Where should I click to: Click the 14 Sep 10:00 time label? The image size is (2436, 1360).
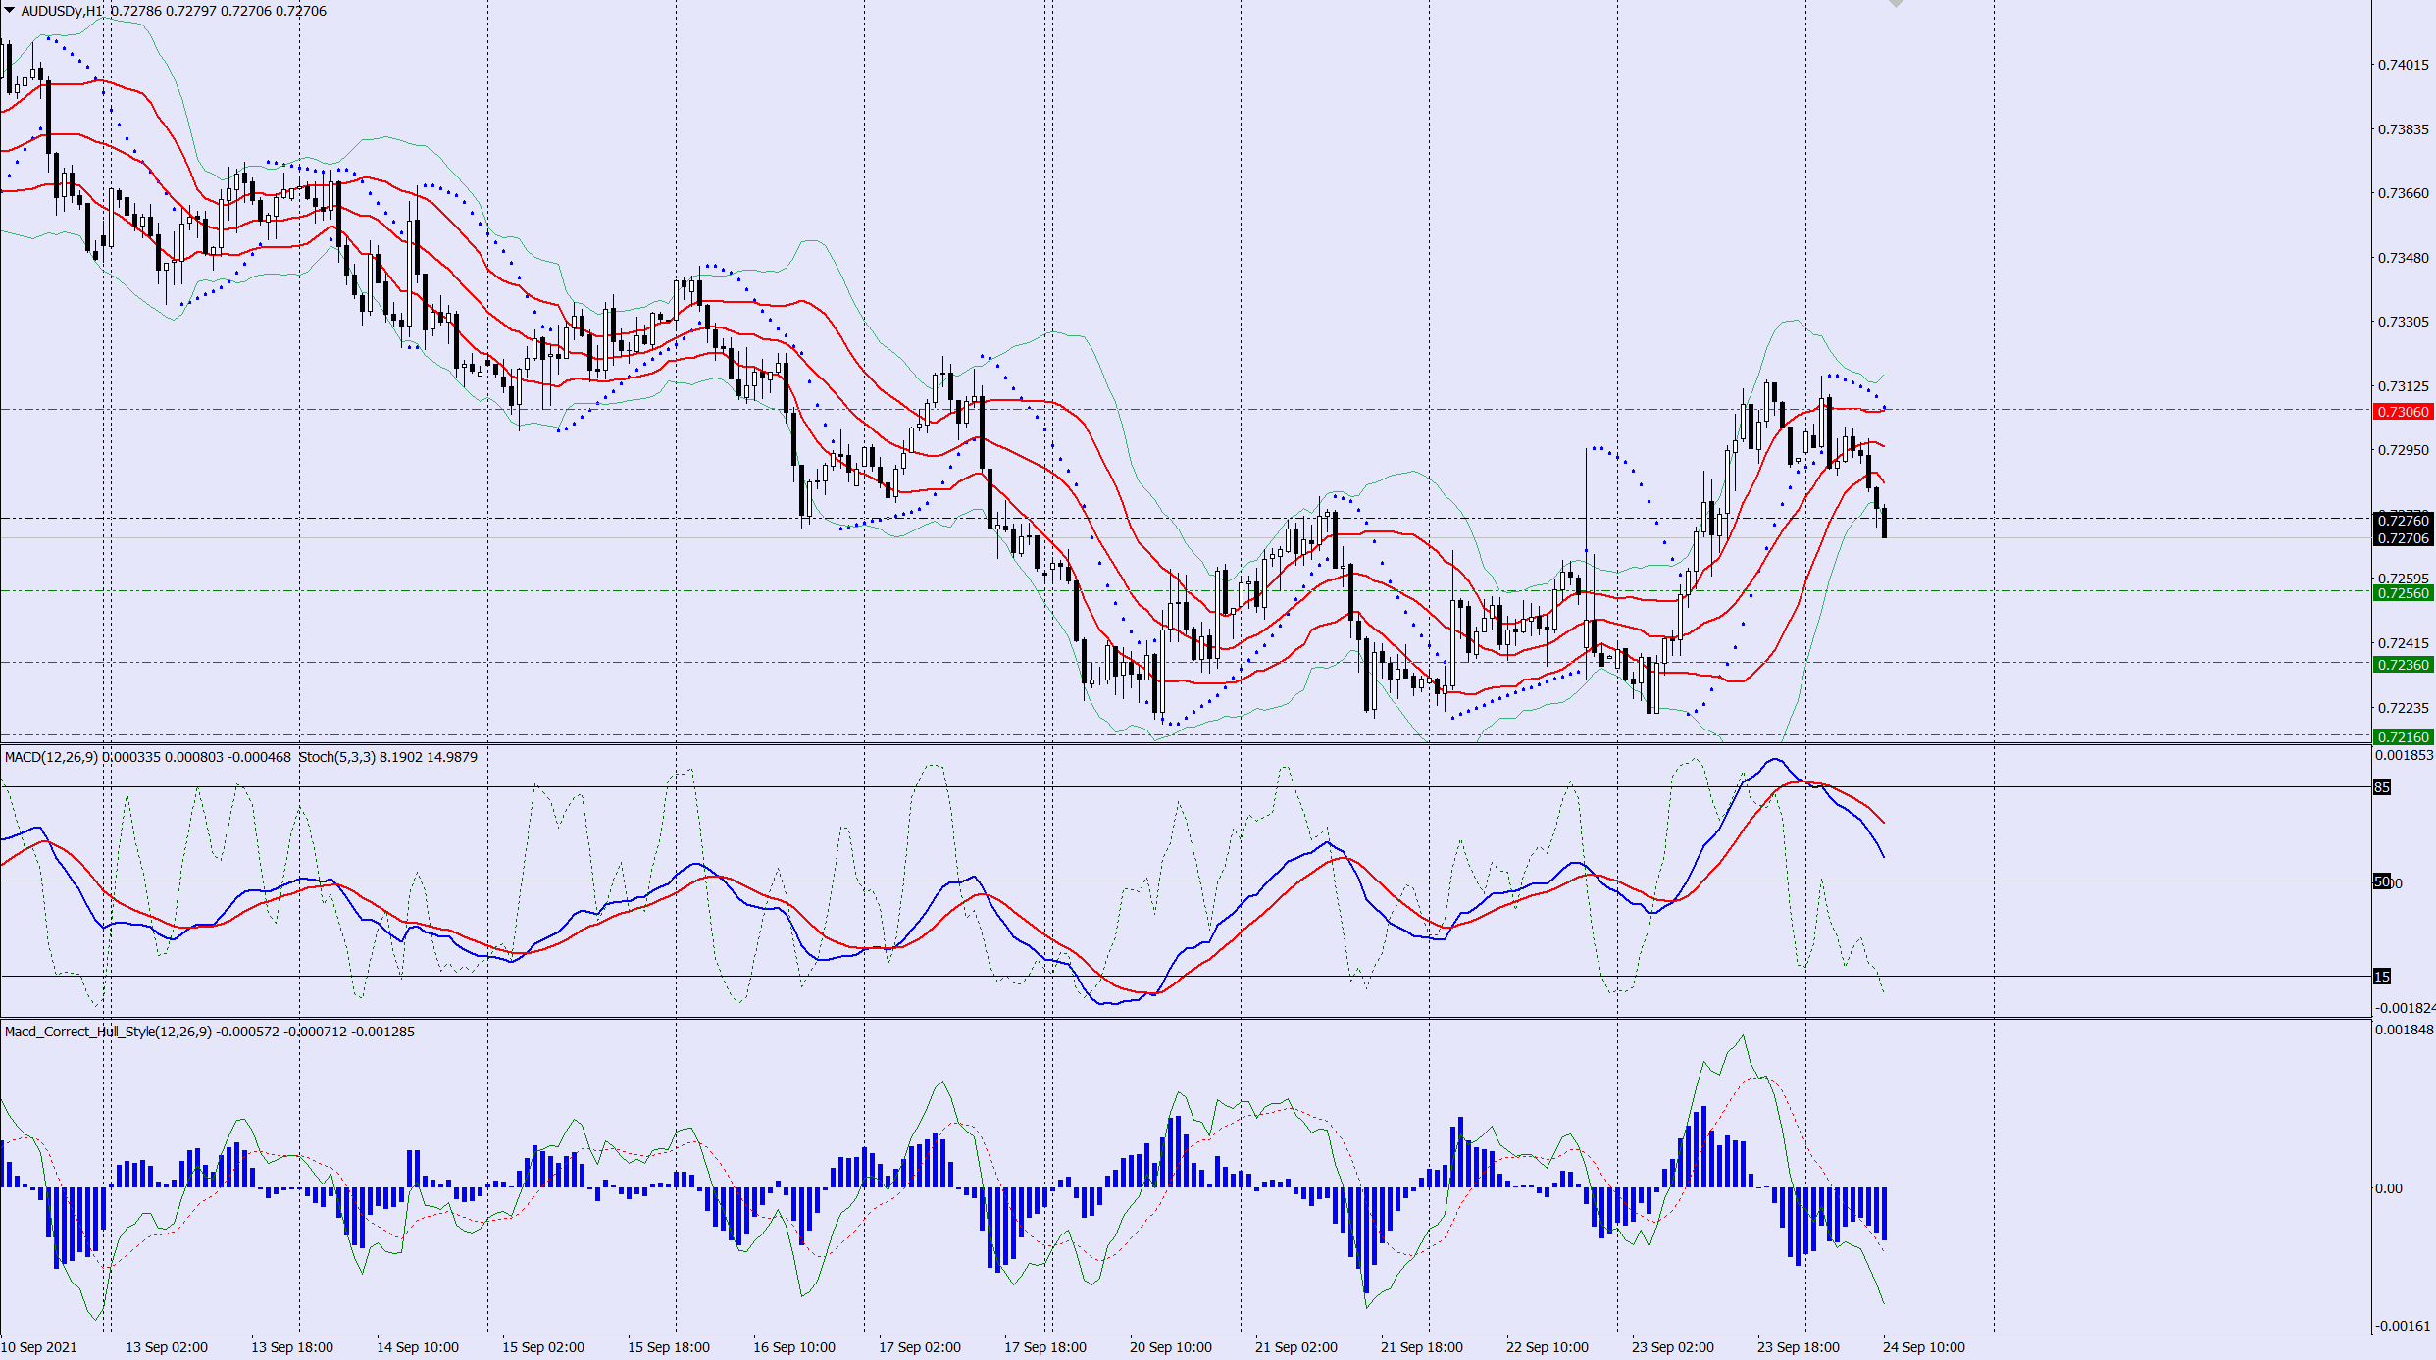tap(418, 1347)
